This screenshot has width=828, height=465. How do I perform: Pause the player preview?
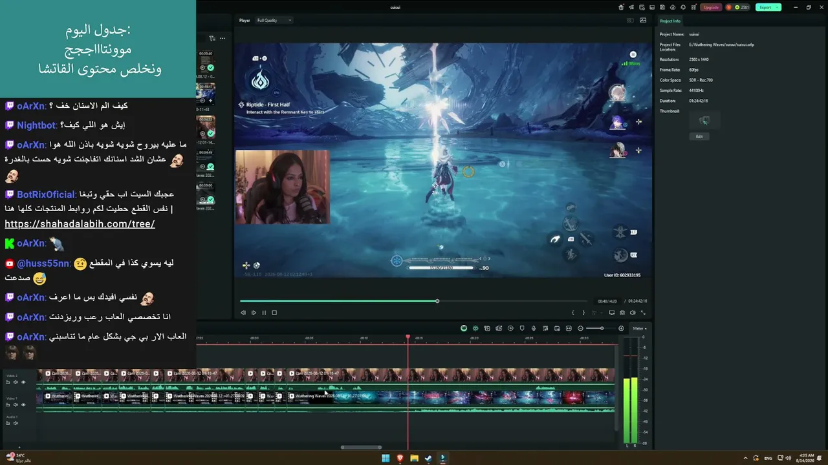point(264,313)
